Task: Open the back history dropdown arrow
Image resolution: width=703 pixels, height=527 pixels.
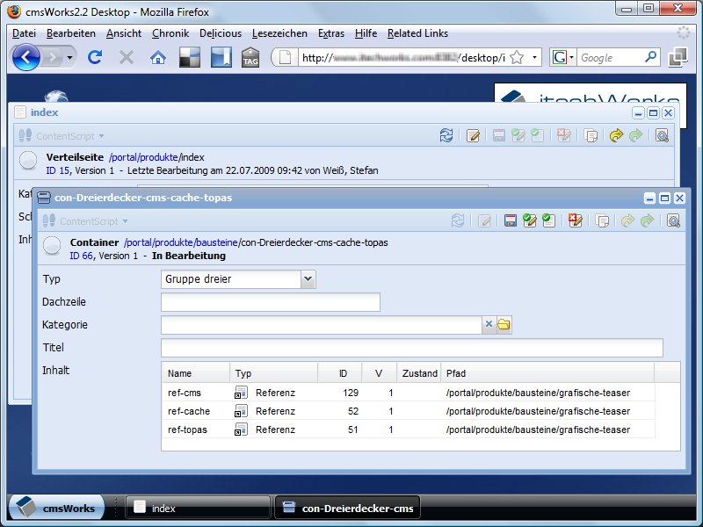Action: pyautogui.click(x=69, y=57)
